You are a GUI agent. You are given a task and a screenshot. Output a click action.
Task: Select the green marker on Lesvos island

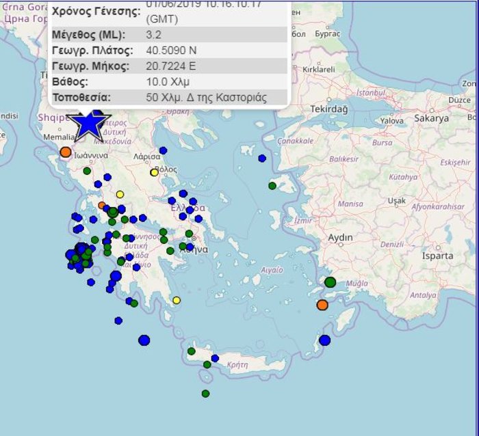pyautogui.click(x=272, y=185)
